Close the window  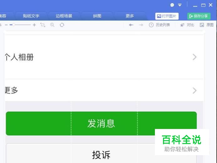(x=211, y=5)
